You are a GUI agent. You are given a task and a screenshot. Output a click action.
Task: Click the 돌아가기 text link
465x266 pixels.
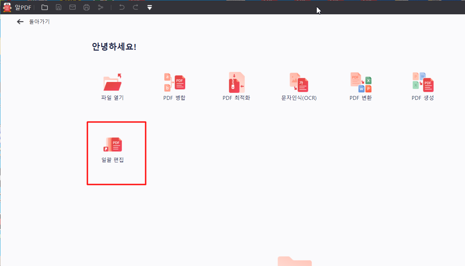(x=39, y=22)
